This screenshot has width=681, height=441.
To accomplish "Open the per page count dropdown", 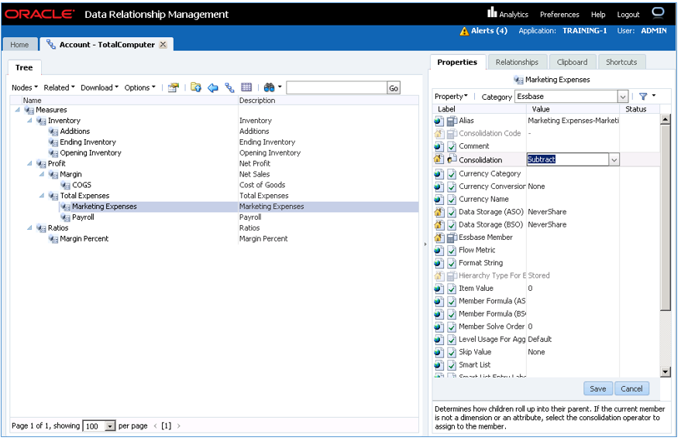I will [110, 426].
